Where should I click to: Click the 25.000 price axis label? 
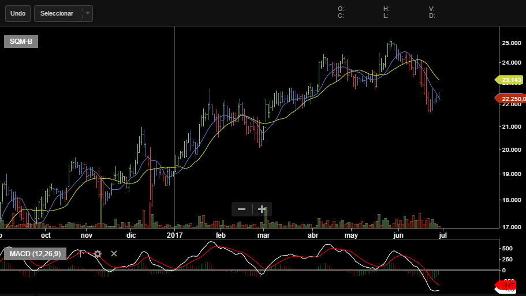coord(512,43)
